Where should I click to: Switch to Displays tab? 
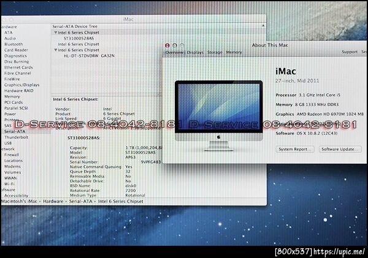tap(195, 53)
